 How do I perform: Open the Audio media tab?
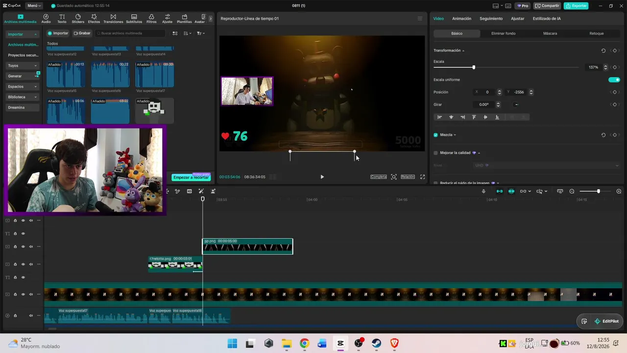46,19
